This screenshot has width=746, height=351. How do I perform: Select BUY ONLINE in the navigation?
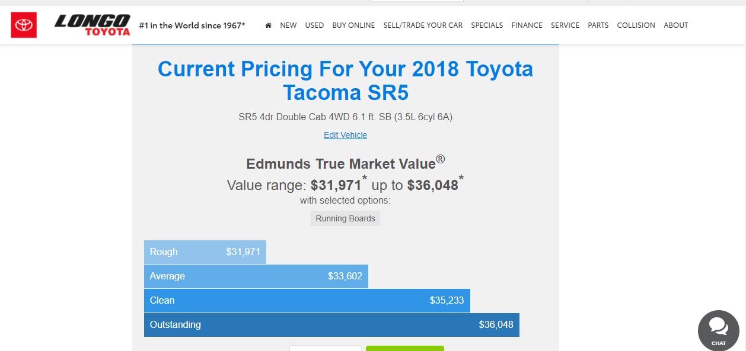[x=353, y=25]
